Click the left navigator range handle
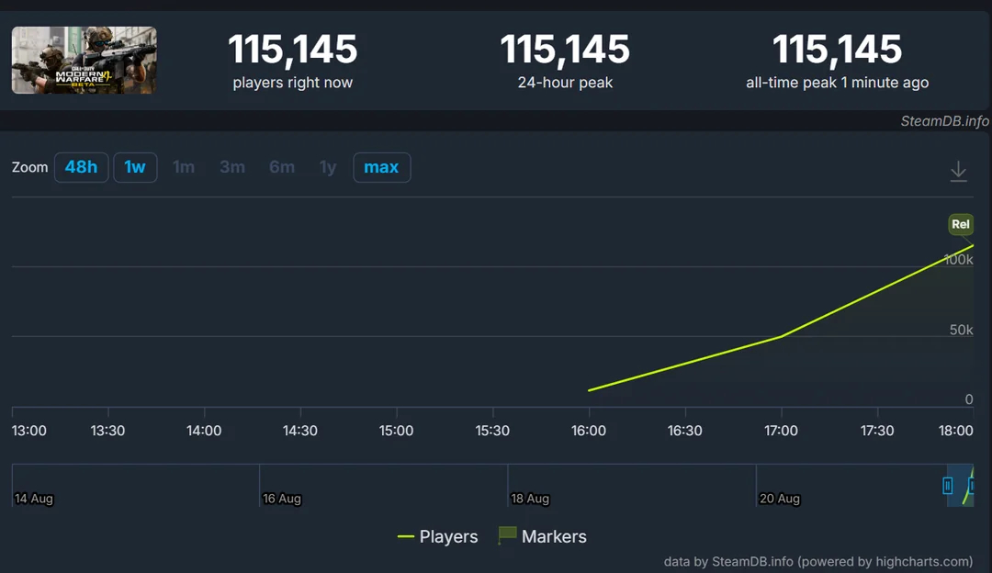The width and height of the screenshot is (992, 573). pyautogui.click(x=947, y=485)
